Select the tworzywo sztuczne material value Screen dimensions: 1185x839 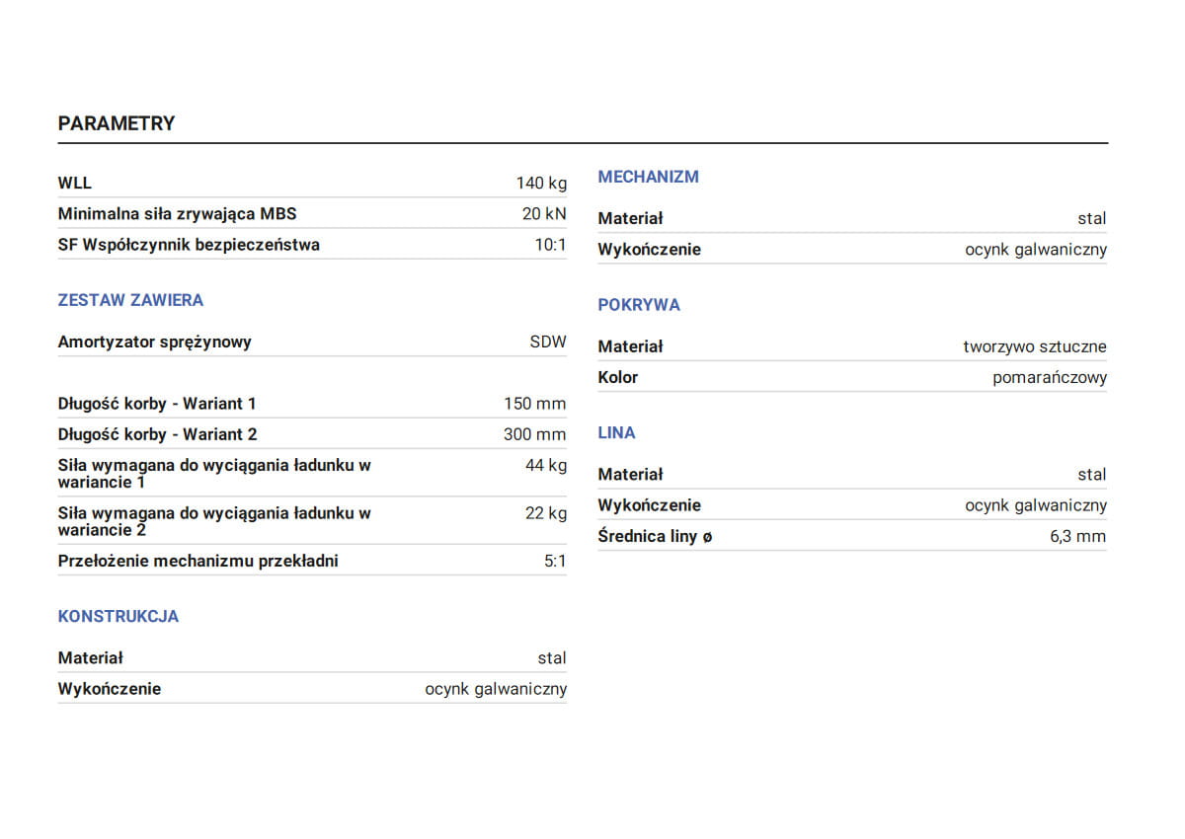[x=1035, y=346]
